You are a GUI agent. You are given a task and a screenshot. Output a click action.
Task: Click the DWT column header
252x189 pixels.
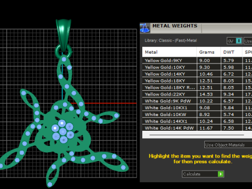(232, 52)
